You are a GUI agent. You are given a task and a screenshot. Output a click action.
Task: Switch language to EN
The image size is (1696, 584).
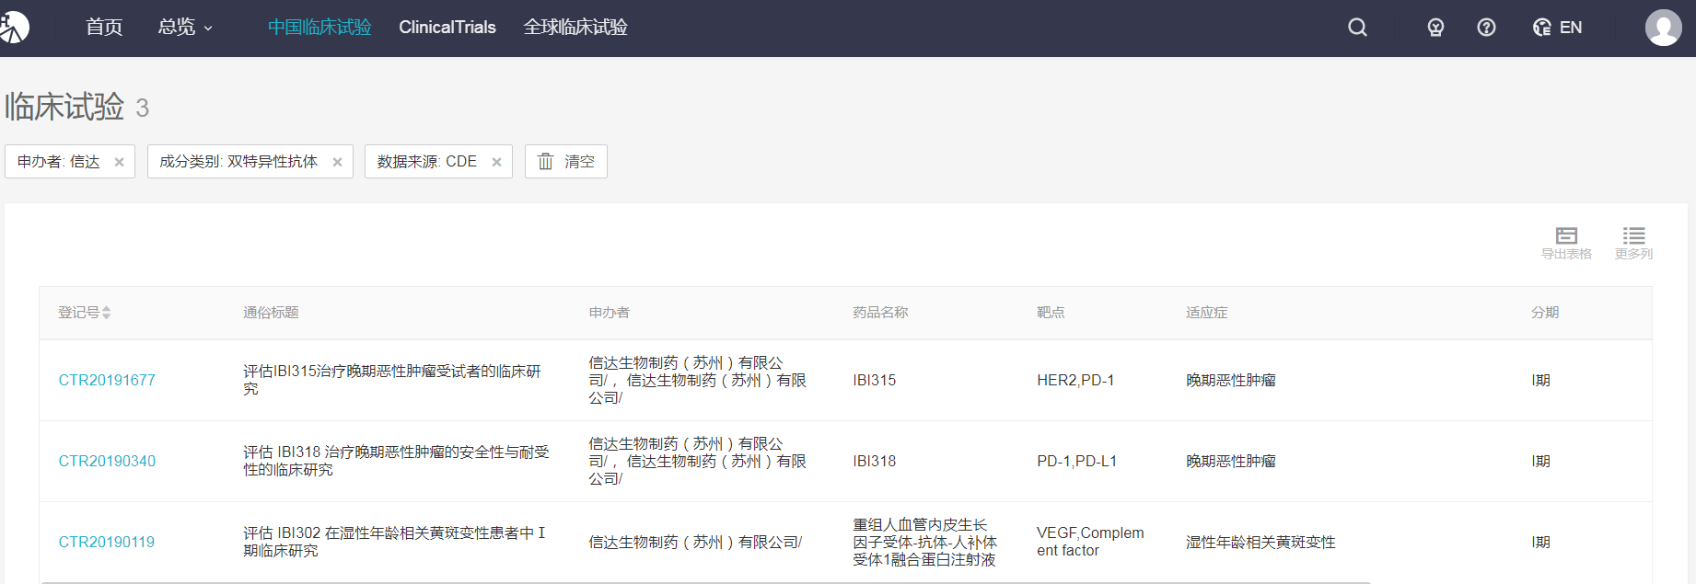[x=1557, y=28]
